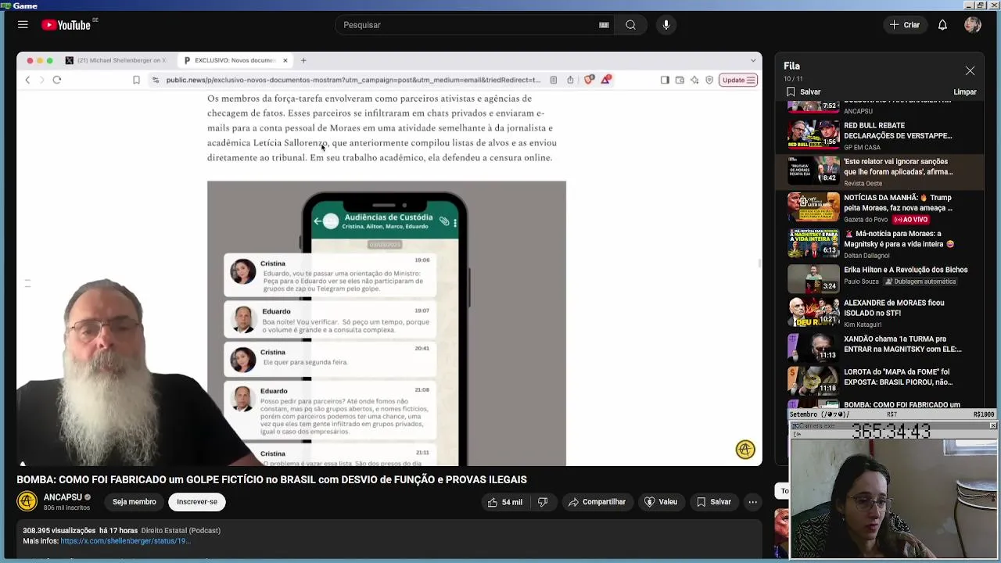
Task: Click bookmark icon in video's browser
Action: (x=136, y=80)
